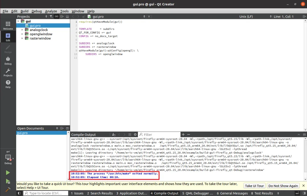Screen dimensions: 307x196
Task: Open the Unix (LF) line ending dropdown
Action: 255,16
